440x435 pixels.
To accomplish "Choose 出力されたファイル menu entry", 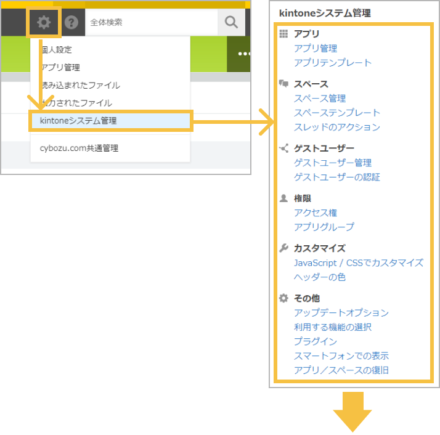I will 110,103.
